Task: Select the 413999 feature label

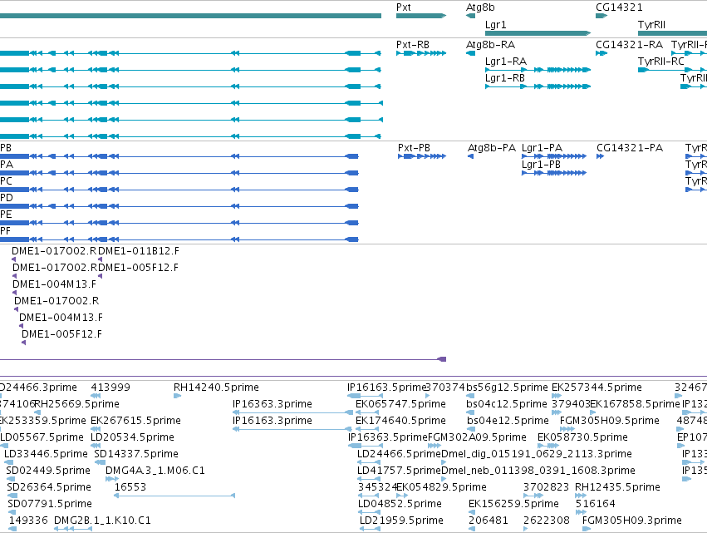Action: [110, 387]
